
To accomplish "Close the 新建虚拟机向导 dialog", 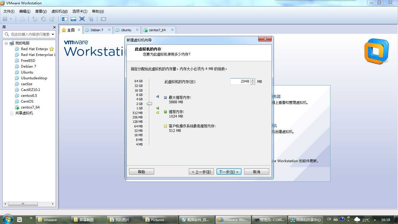I will [265, 39].
